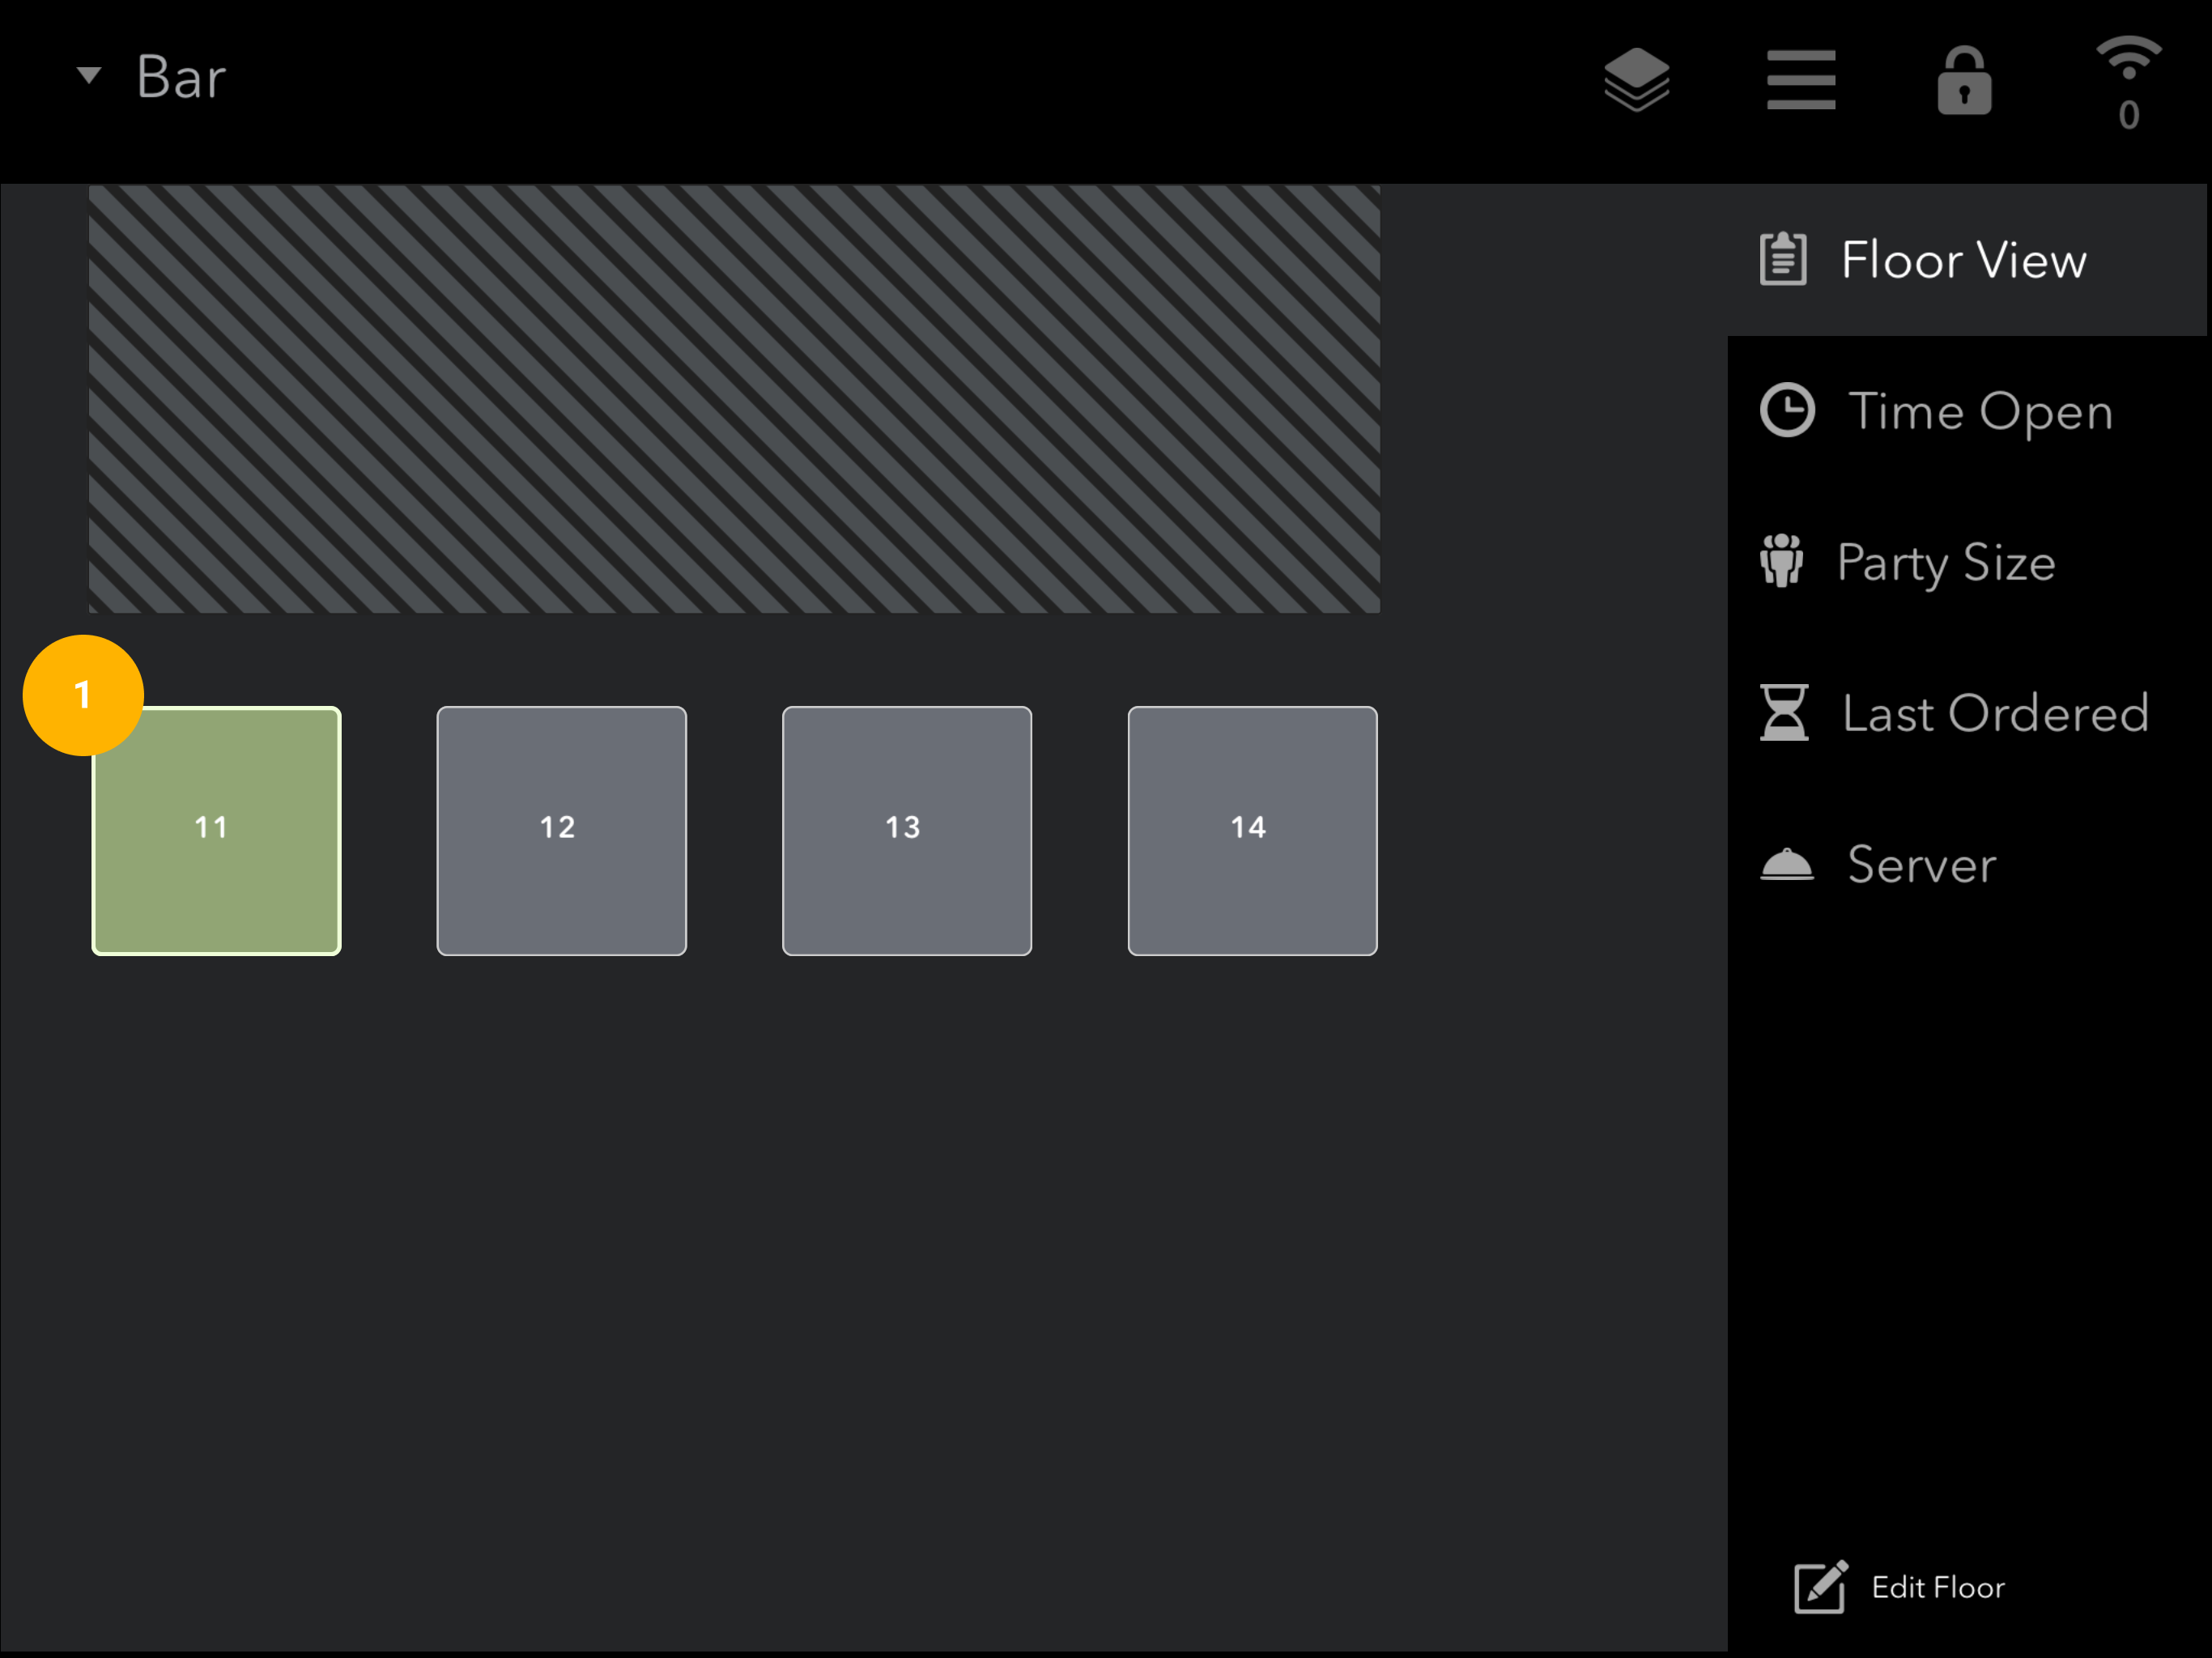Open table 12
Screen dimensions: 2212x1658
tap(562, 831)
